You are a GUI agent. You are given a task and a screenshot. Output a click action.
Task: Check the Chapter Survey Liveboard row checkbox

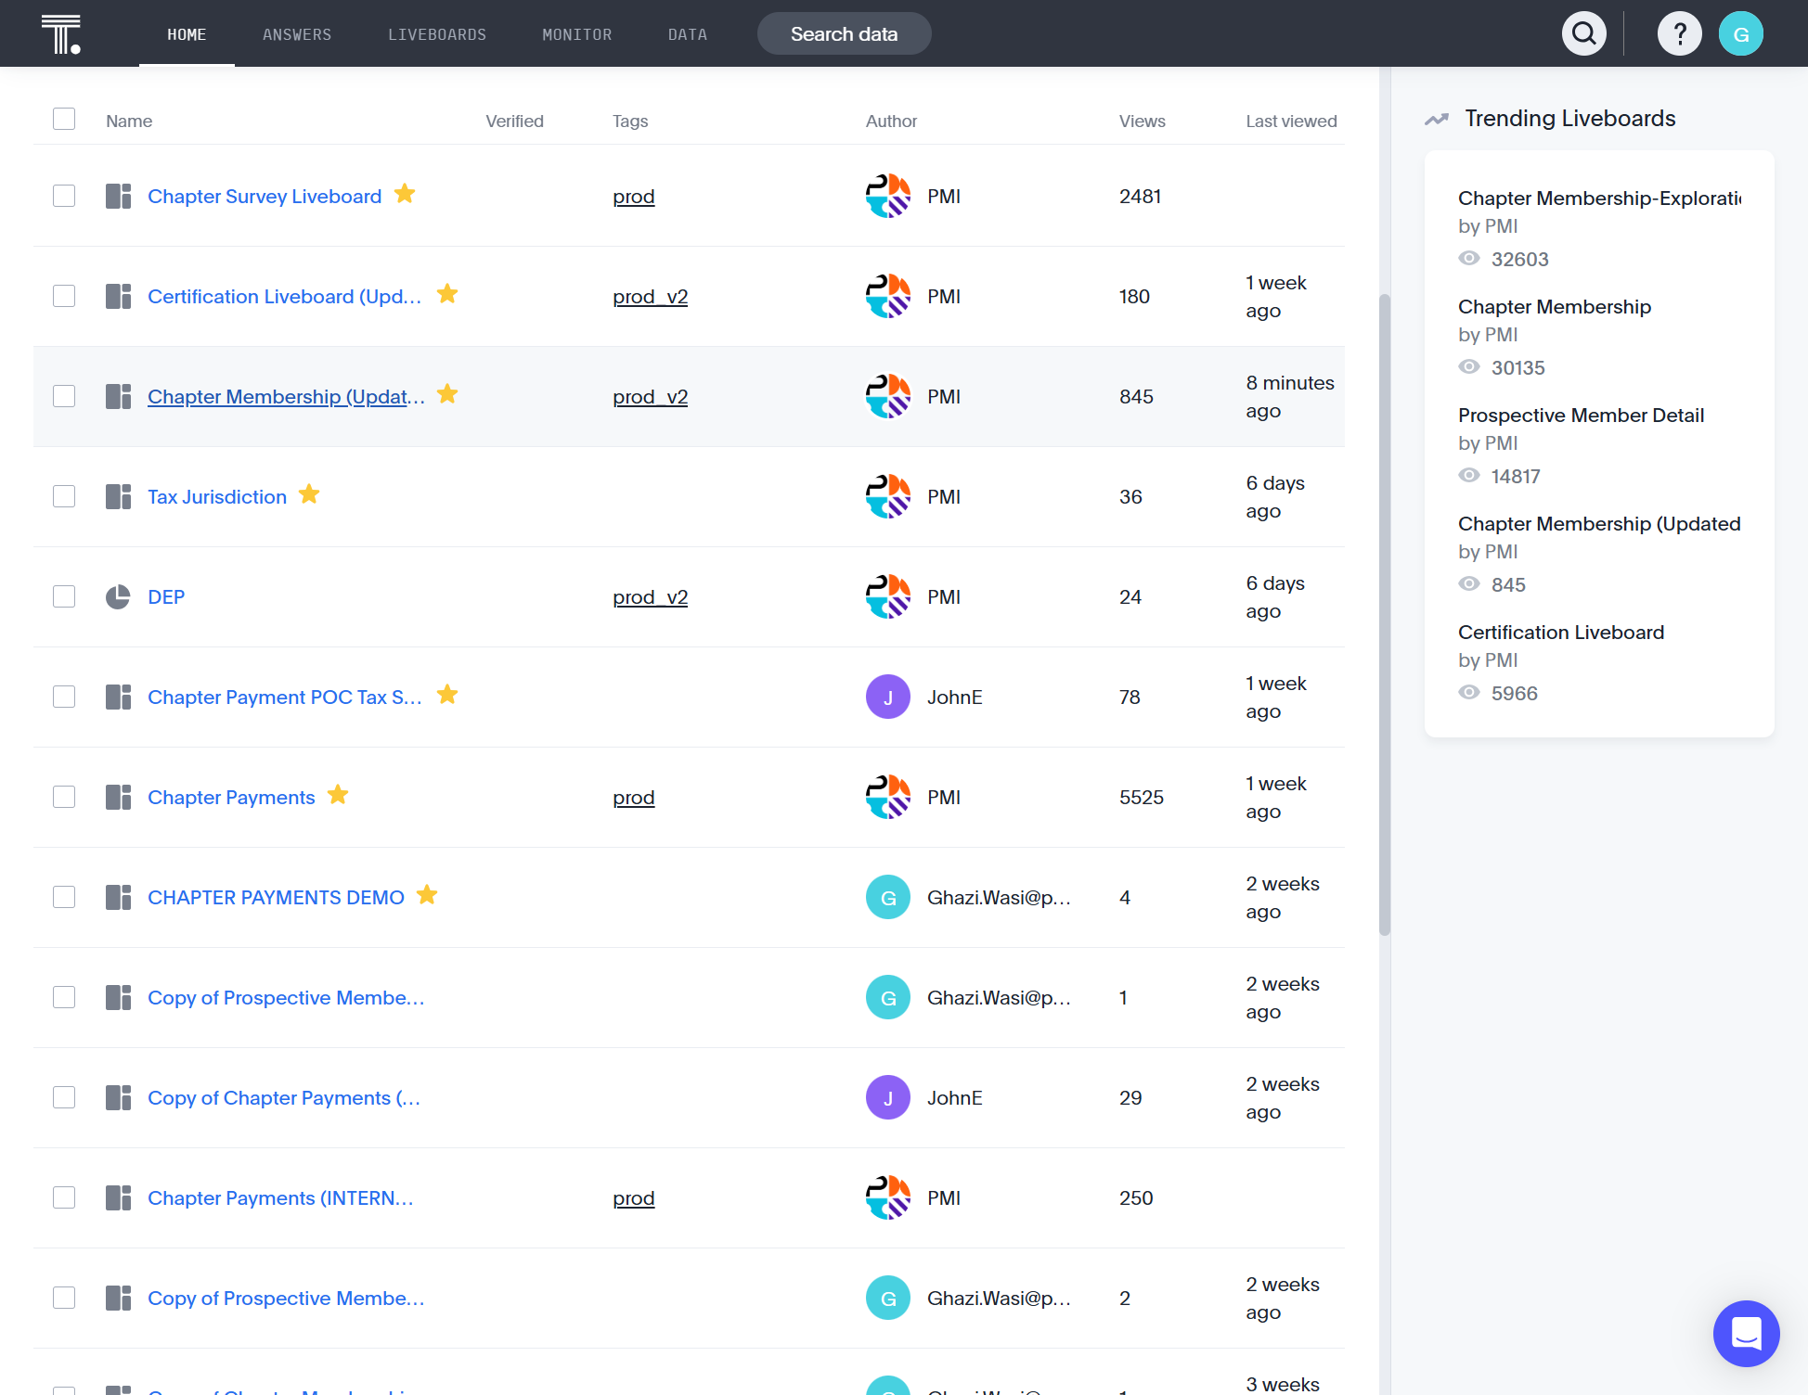(64, 196)
